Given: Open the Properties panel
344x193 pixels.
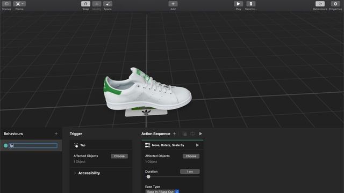Looking at the screenshot, I should tap(335, 4).
